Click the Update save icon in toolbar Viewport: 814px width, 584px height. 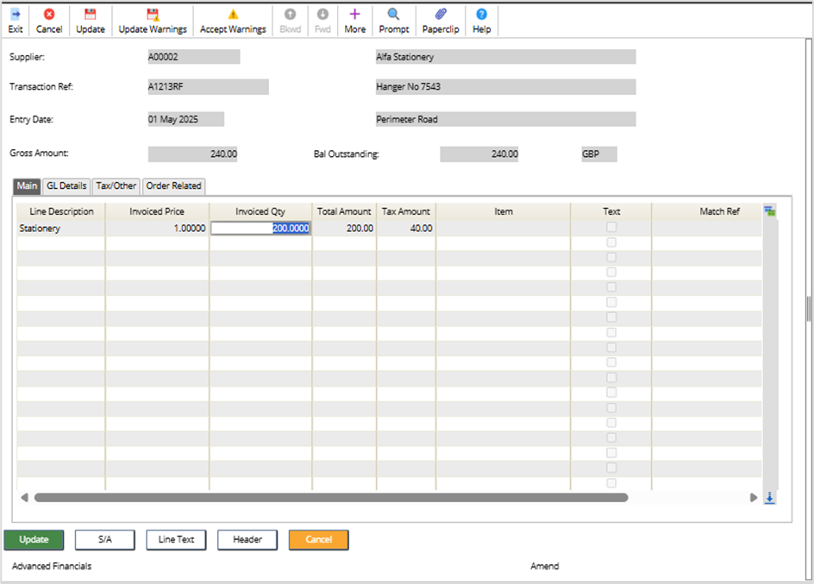[x=91, y=15]
